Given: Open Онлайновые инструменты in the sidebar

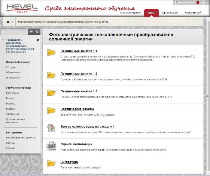Looking at the screenshot, I should pyautogui.click(x=21, y=138).
